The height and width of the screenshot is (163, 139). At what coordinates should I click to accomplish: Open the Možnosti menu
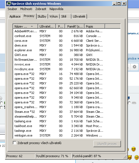26,9
